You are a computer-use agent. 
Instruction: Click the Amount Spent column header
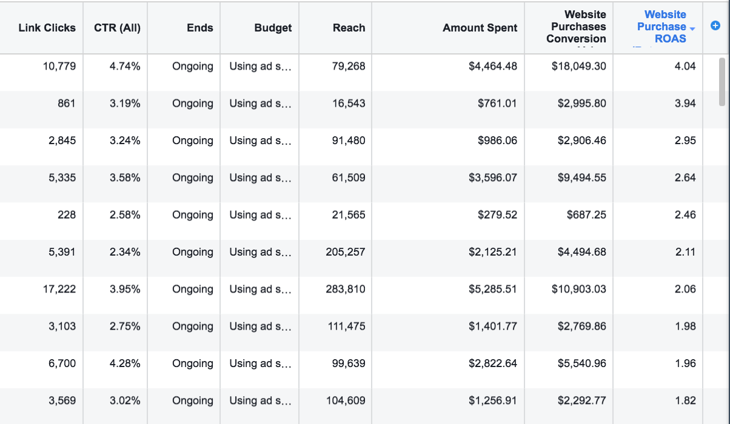(480, 28)
